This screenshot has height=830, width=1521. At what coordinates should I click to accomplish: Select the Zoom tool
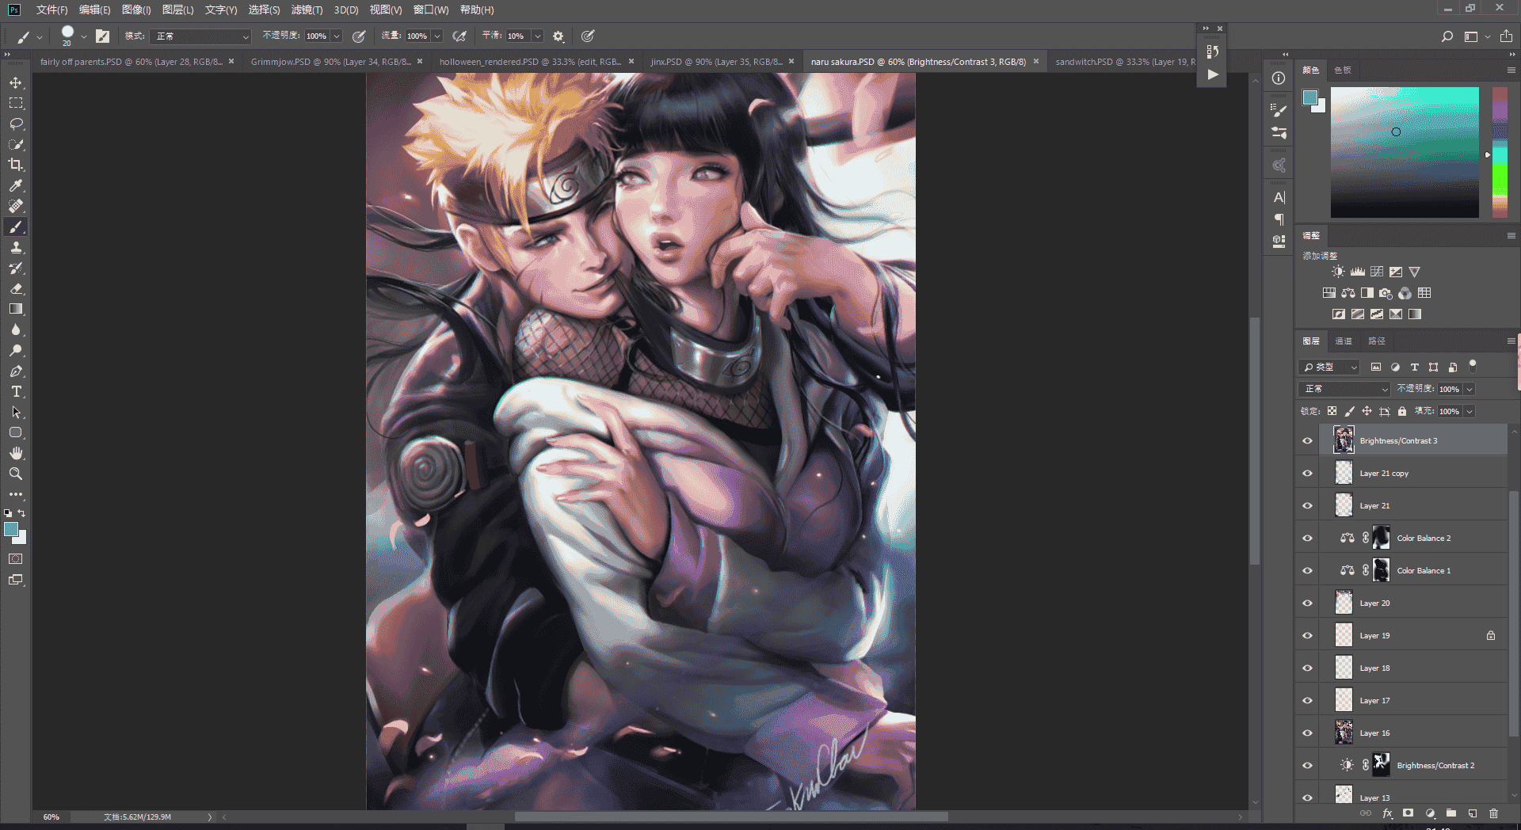point(16,474)
